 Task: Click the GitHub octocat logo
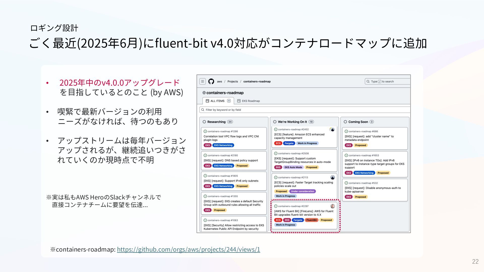coord(211,81)
